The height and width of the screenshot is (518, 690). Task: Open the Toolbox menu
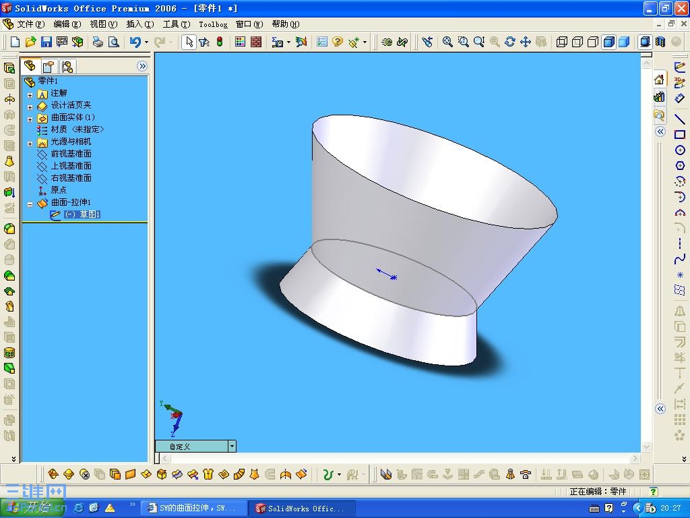click(213, 24)
